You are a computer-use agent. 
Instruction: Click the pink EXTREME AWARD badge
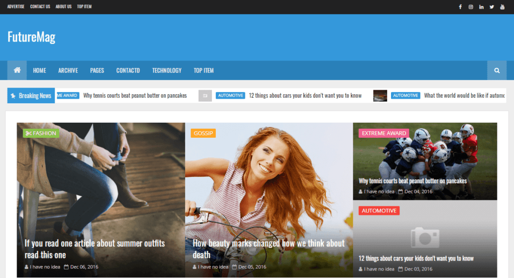pyautogui.click(x=384, y=133)
